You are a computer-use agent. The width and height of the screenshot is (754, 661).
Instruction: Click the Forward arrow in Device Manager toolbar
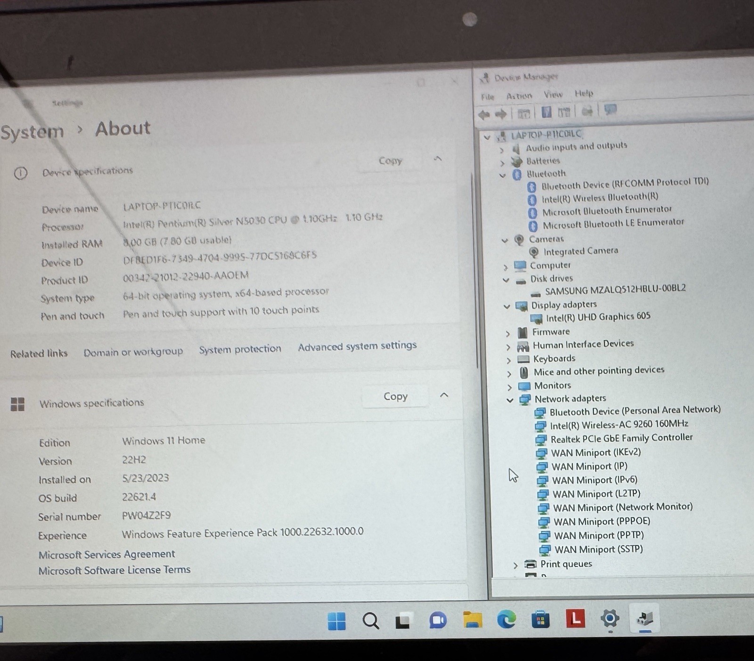tap(501, 114)
